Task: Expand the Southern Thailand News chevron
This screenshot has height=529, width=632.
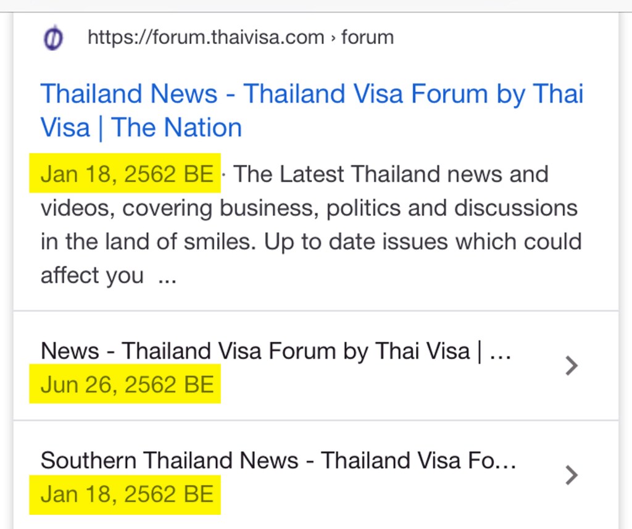Action: click(572, 475)
